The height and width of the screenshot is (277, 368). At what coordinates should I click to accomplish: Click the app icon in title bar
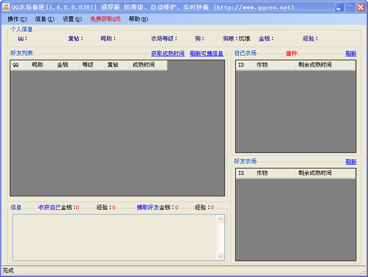[6, 7]
